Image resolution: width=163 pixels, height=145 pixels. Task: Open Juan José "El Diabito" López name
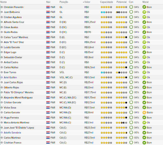pyautogui.click(x=19, y=128)
